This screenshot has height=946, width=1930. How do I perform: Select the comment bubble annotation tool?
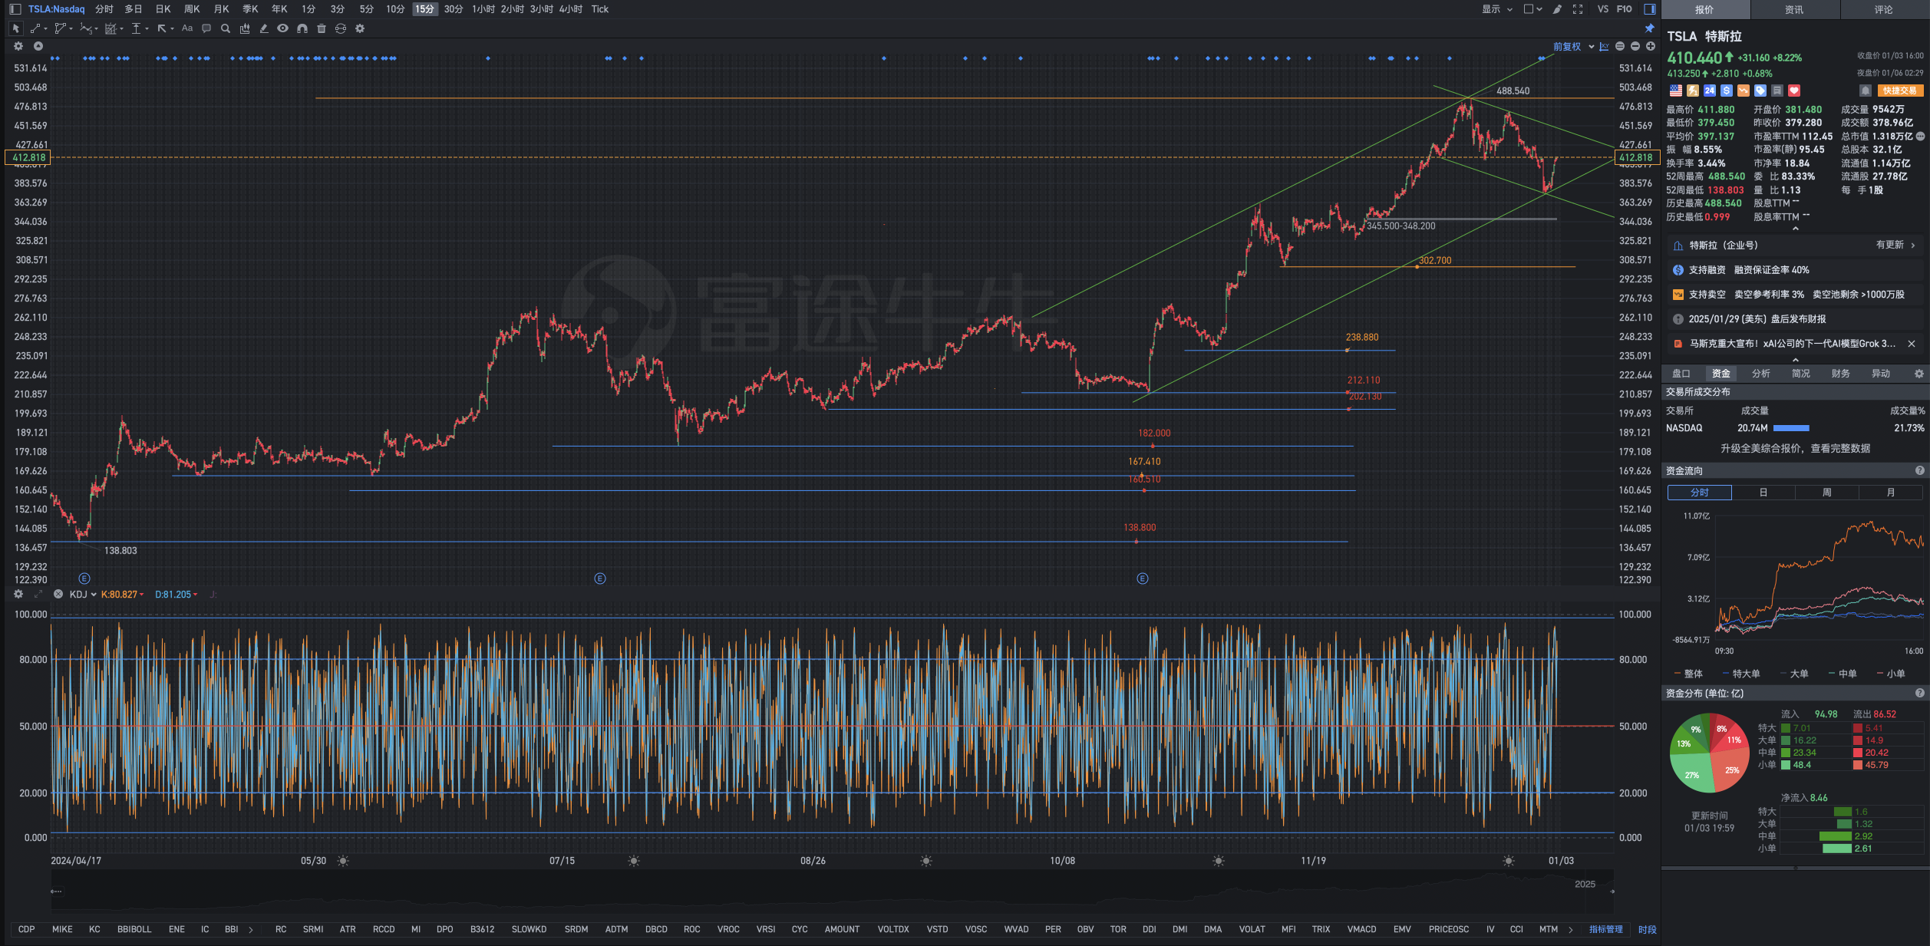(206, 28)
